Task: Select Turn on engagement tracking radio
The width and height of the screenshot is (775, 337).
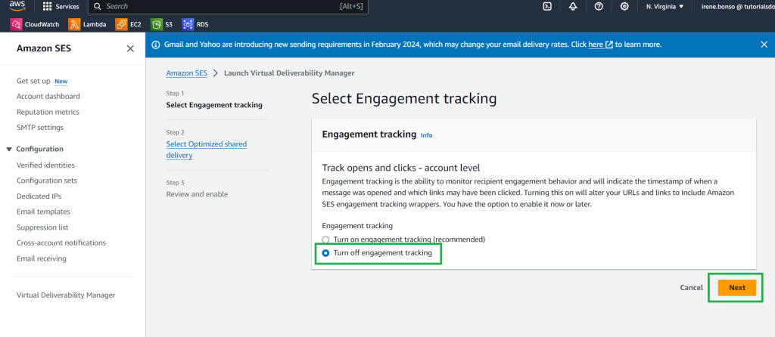Action: (x=325, y=240)
